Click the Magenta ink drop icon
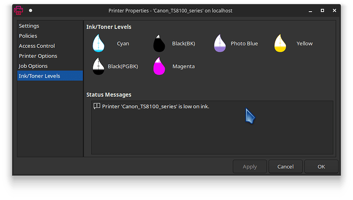 click(x=159, y=66)
